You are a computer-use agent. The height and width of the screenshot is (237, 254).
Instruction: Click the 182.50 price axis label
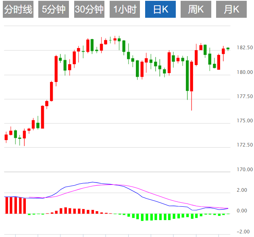click(x=245, y=48)
